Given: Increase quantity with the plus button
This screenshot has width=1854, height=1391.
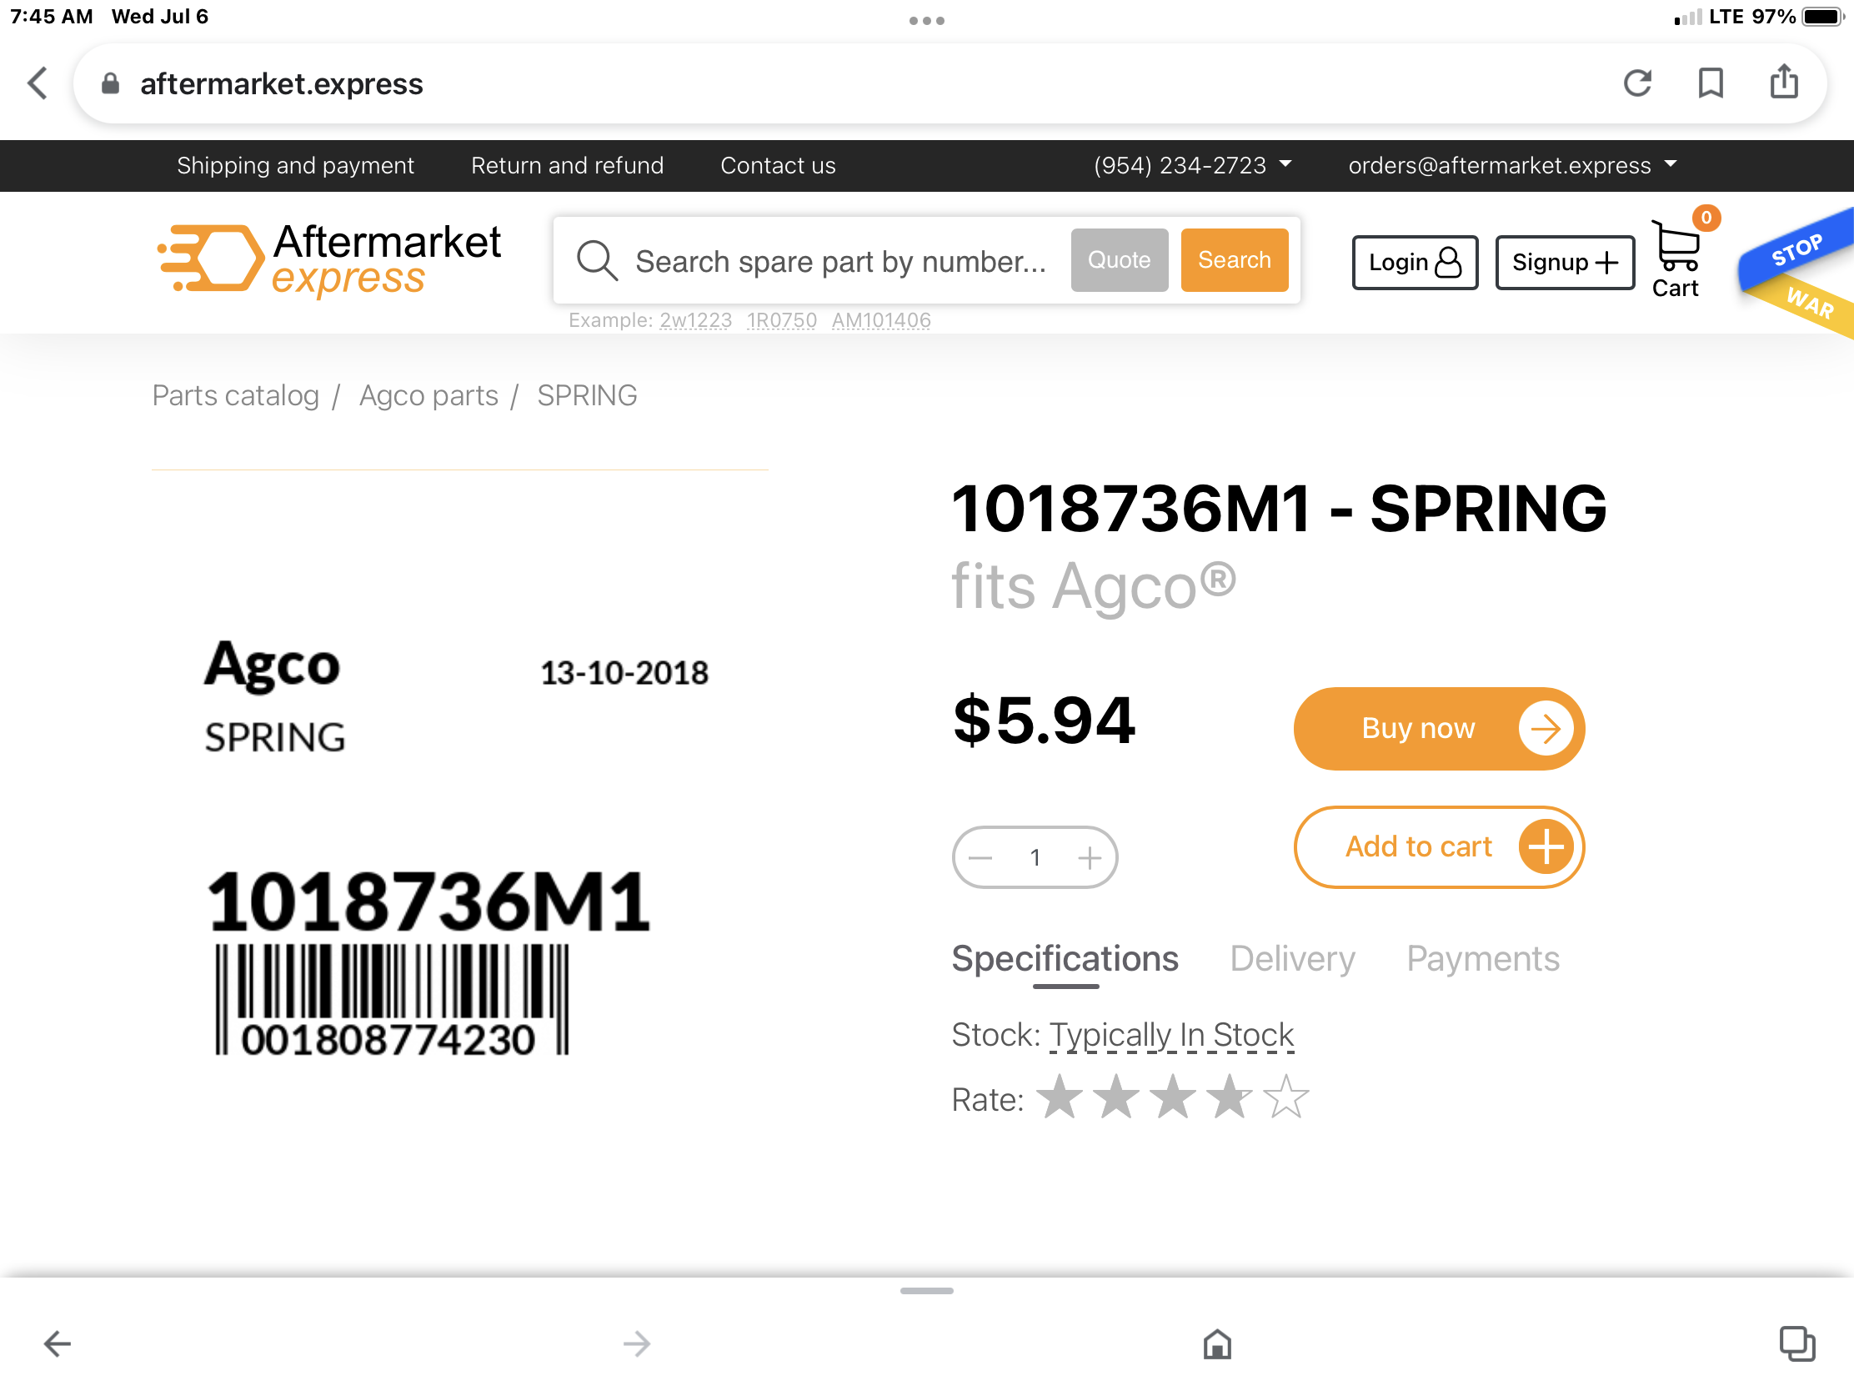Looking at the screenshot, I should coord(1089,857).
